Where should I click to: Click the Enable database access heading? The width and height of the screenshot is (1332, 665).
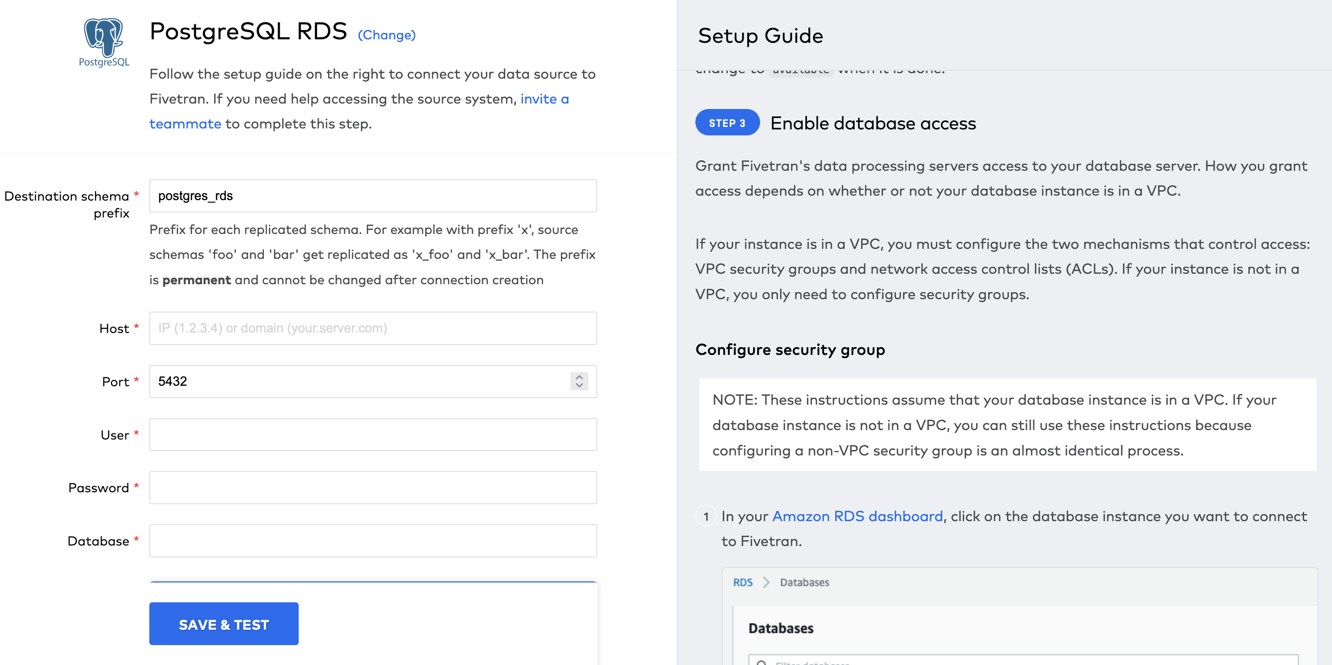click(873, 123)
